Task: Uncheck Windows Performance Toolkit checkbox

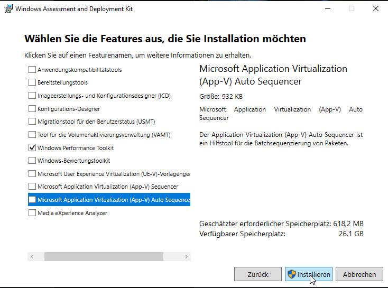Action: tap(32, 148)
